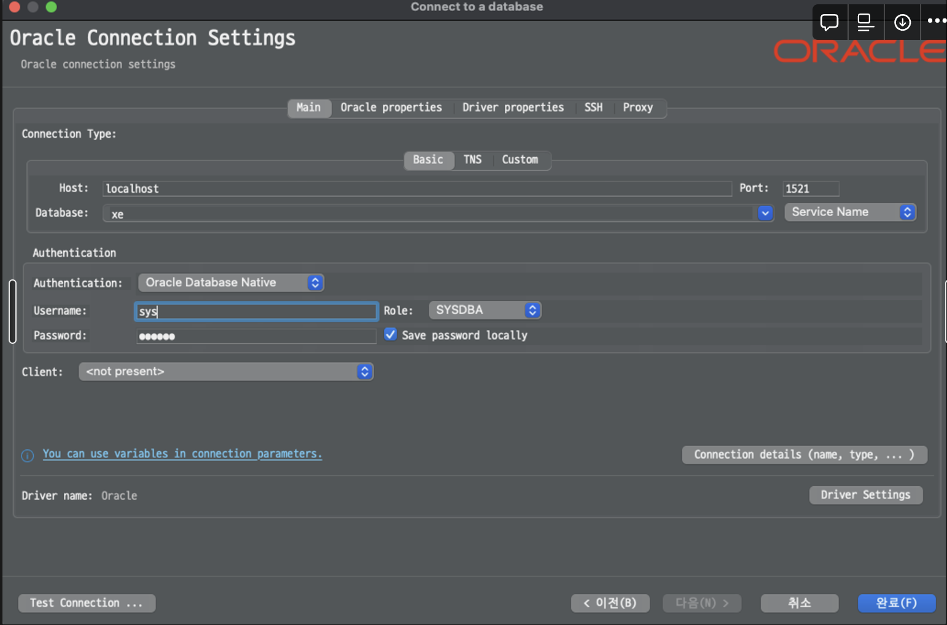Open variables in connection parameters link

tap(182, 454)
